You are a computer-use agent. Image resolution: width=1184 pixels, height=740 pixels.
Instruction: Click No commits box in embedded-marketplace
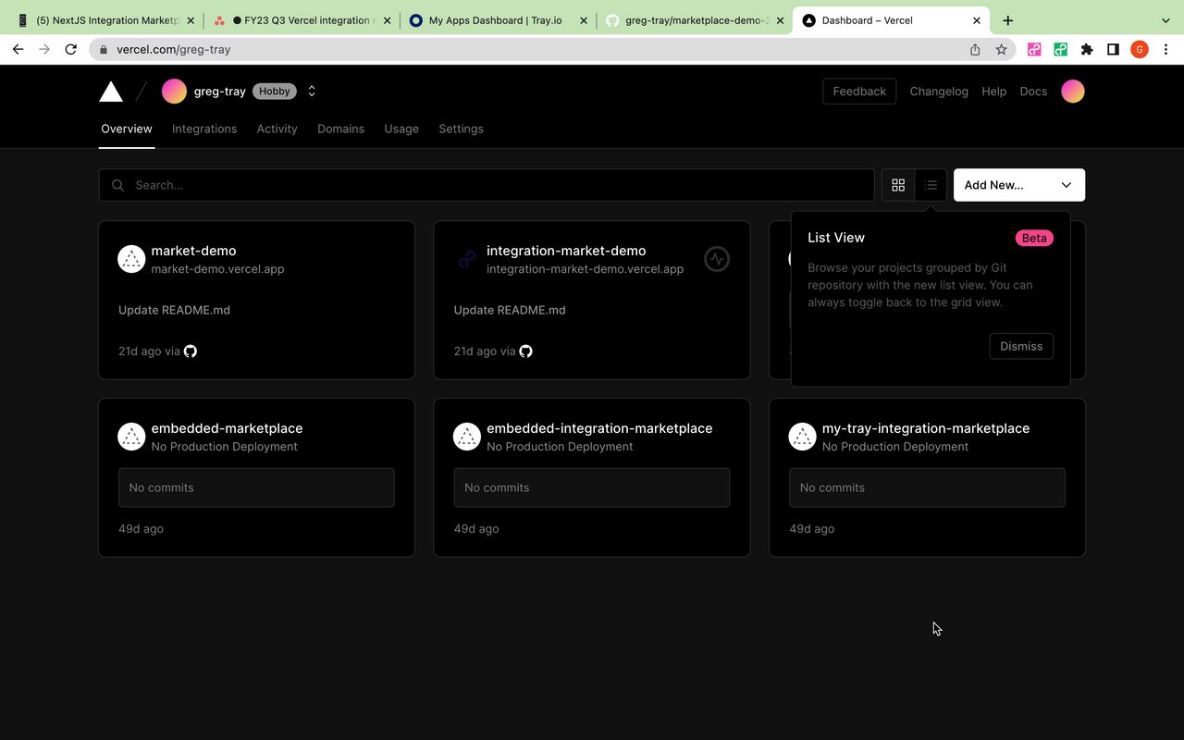[256, 487]
